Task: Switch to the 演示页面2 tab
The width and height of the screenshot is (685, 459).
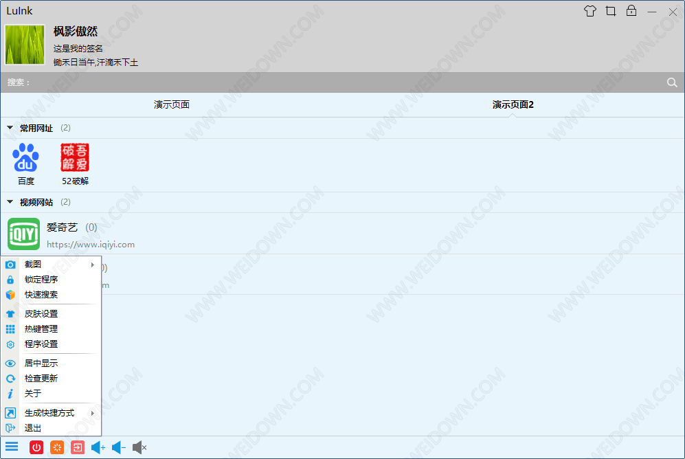Action: click(513, 105)
